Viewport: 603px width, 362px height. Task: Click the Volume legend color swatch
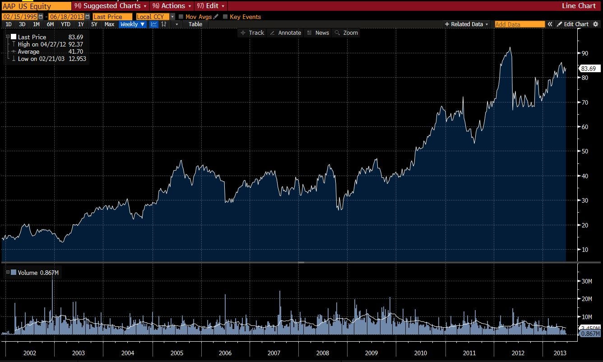click(x=14, y=272)
